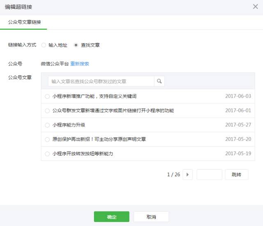Click the 1 / 26 page indicator

pyautogui.click(x=174, y=175)
